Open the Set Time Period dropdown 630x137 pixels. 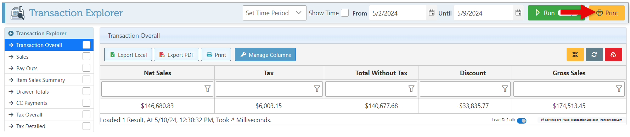click(274, 13)
